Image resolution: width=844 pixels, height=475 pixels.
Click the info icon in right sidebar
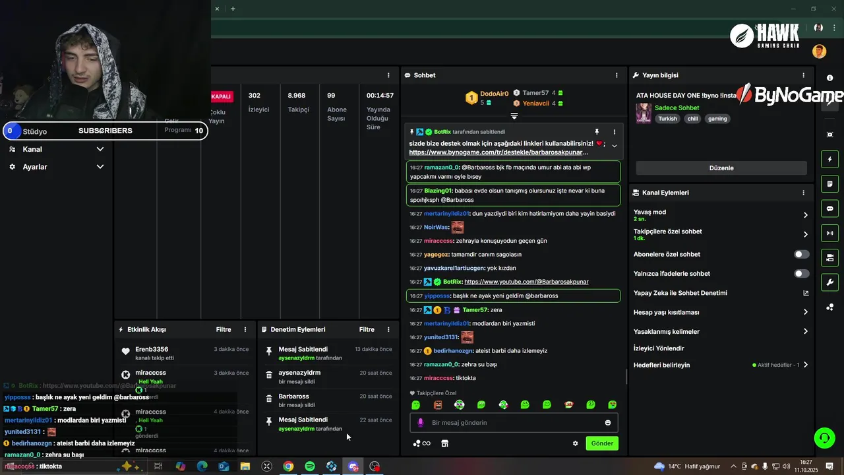[829, 78]
